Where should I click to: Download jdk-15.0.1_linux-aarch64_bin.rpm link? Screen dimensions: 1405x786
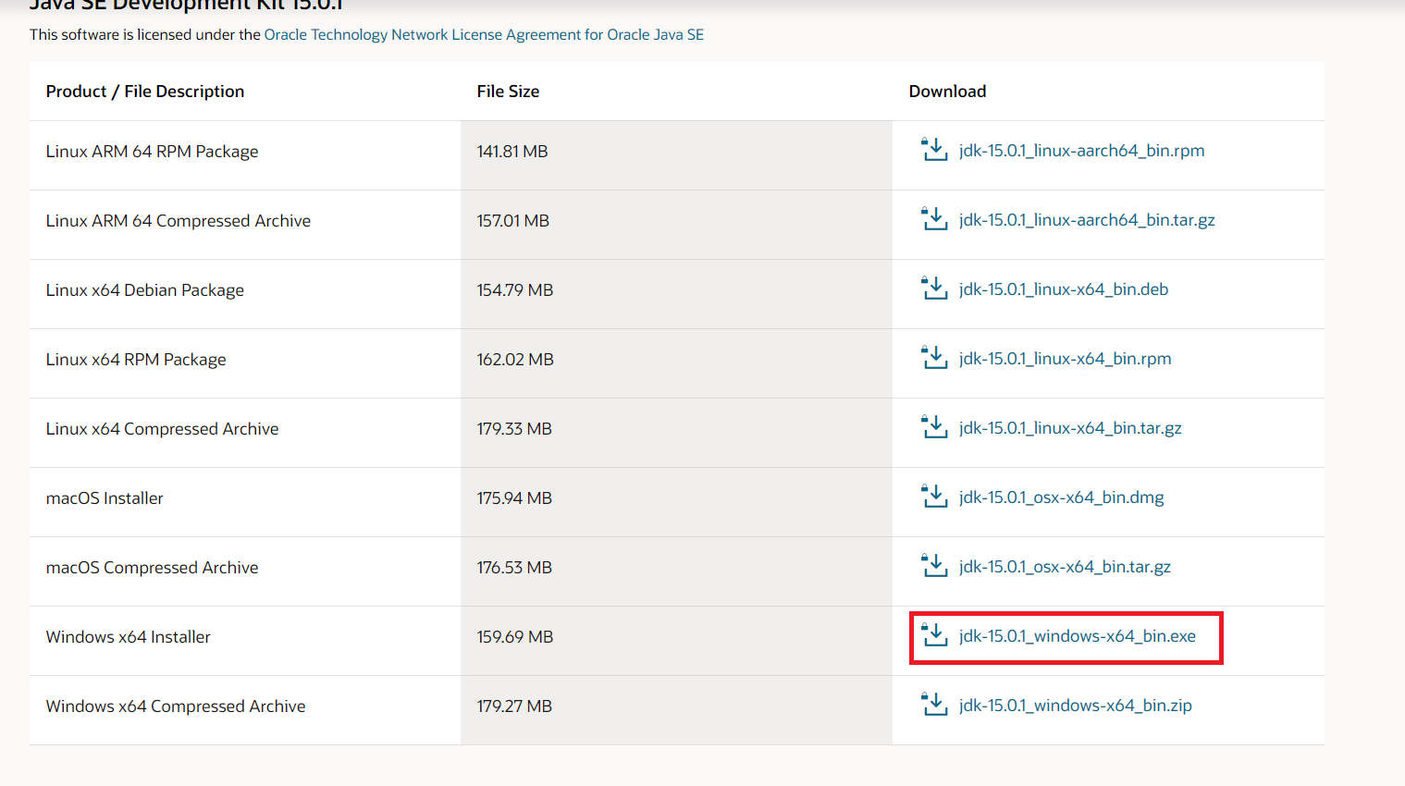pyautogui.click(x=1081, y=151)
